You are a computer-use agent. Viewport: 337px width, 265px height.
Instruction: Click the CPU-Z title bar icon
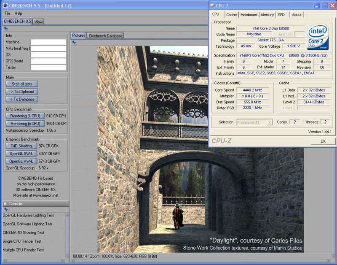tap(212, 5)
